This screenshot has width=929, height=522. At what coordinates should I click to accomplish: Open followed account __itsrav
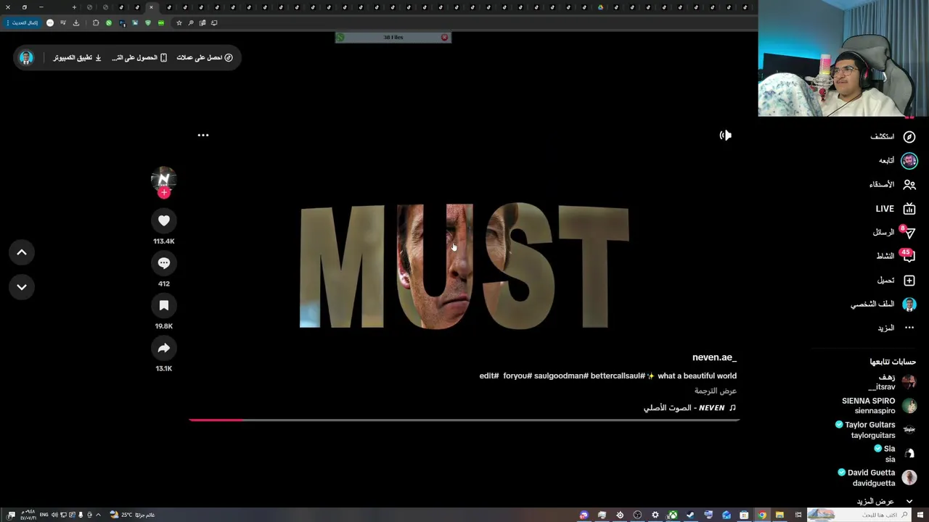point(893,382)
